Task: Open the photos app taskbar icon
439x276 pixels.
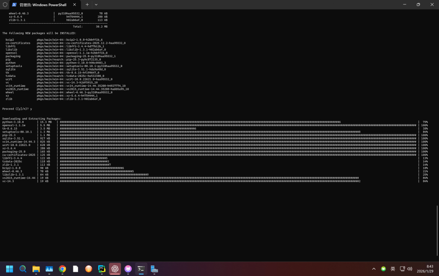Action: (49, 269)
